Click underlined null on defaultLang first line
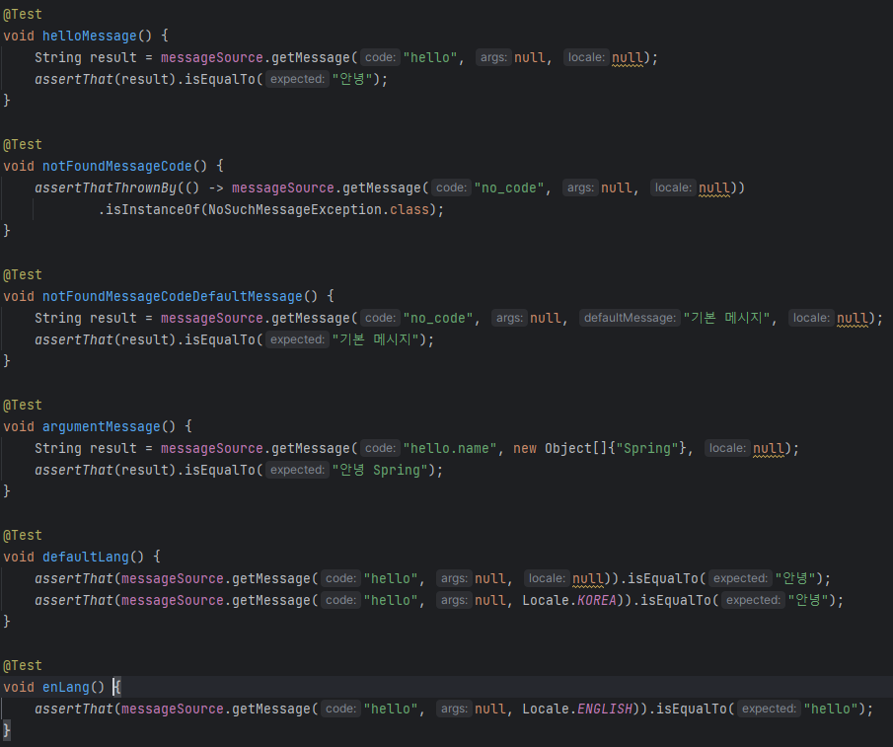 coord(588,579)
